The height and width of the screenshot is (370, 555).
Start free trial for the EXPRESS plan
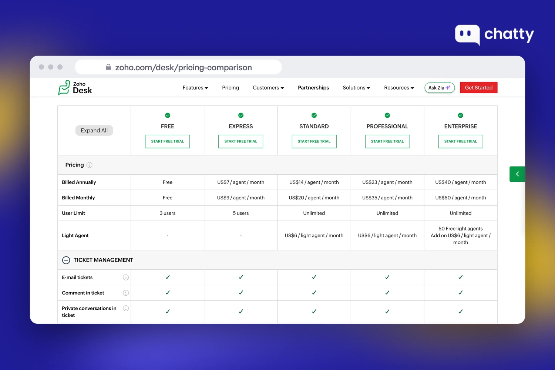coord(241,141)
